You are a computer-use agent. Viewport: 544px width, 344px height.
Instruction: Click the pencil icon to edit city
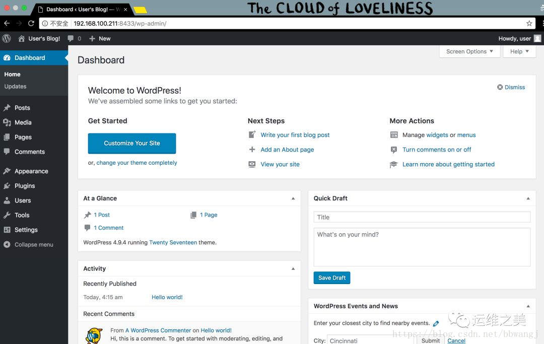pos(436,323)
